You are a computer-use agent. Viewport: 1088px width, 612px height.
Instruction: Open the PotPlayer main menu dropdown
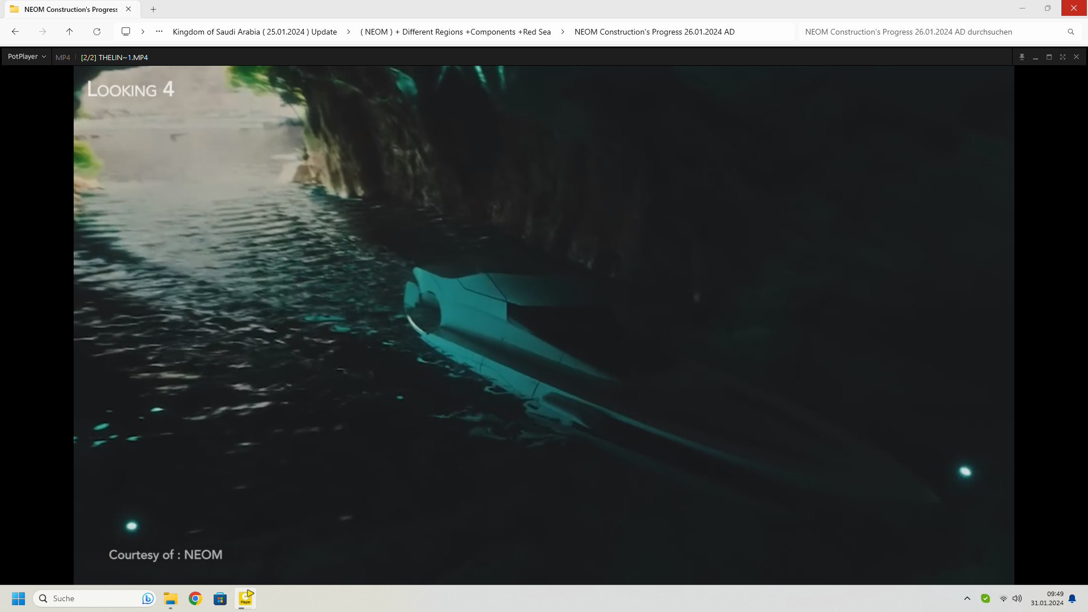(x=27, y=57)
